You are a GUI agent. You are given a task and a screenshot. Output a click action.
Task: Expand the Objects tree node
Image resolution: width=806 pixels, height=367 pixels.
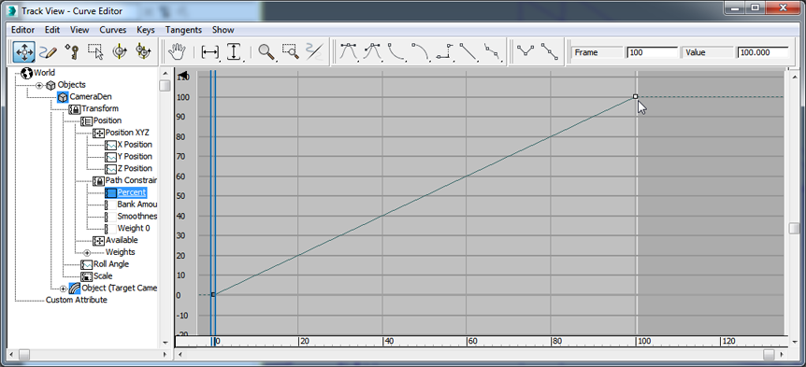tap(39, 85)
